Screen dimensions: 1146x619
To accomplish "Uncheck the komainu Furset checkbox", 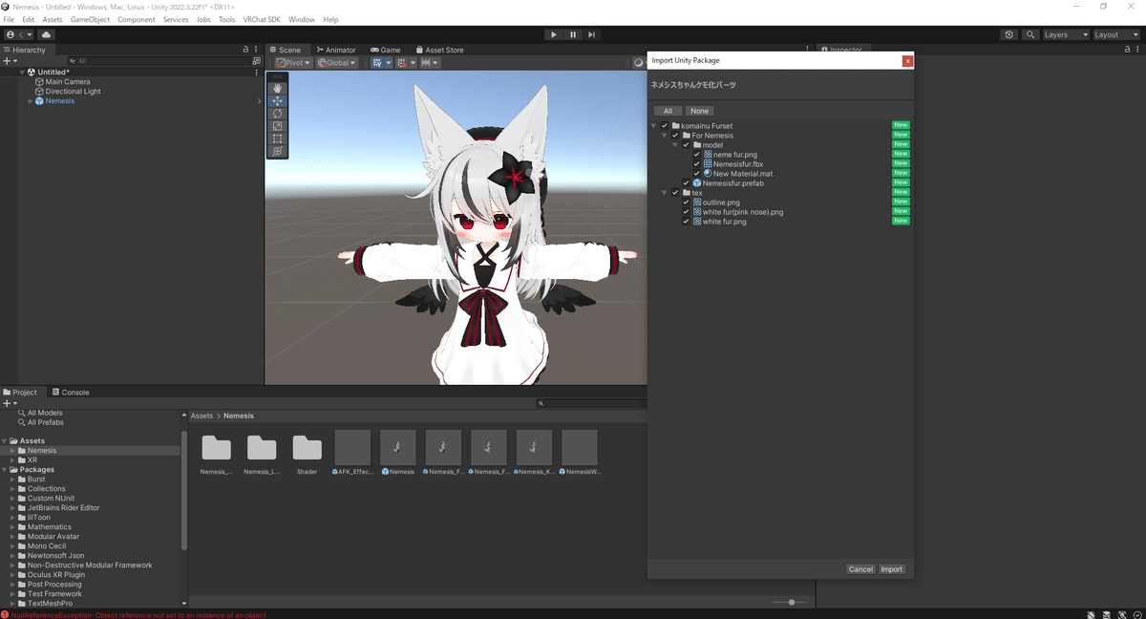I will pos(665,126).
